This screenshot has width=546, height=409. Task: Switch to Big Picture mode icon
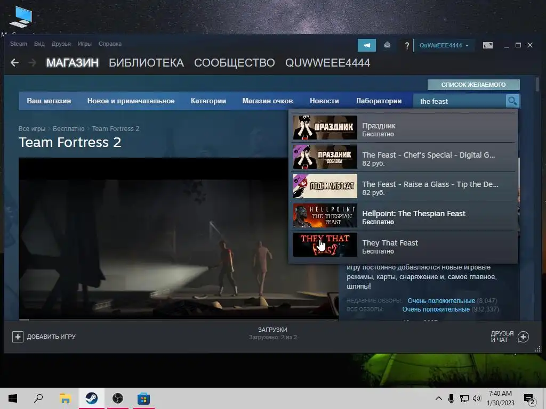(x=487, y=45)
